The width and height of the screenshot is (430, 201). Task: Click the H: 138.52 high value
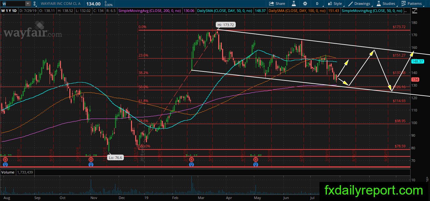65,11
